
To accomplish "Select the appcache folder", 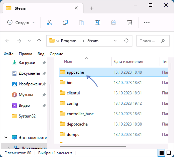I will click(x=113, y=72).
